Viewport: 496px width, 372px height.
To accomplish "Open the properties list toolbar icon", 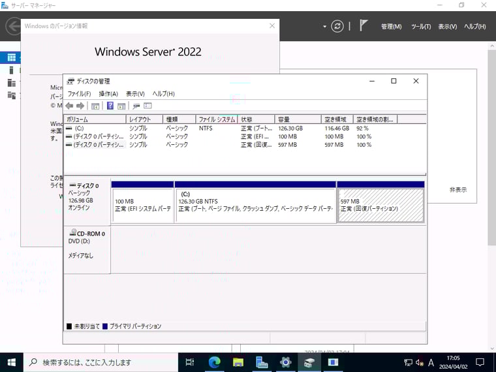I will (x=147, y=106).
